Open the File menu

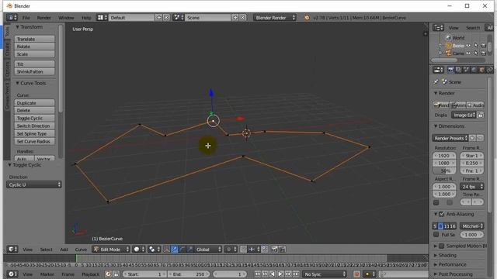pos(26,18)
